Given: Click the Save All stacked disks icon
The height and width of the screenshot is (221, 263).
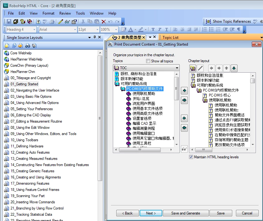Looking at the screenshot, I should click(x=16, y=21).
